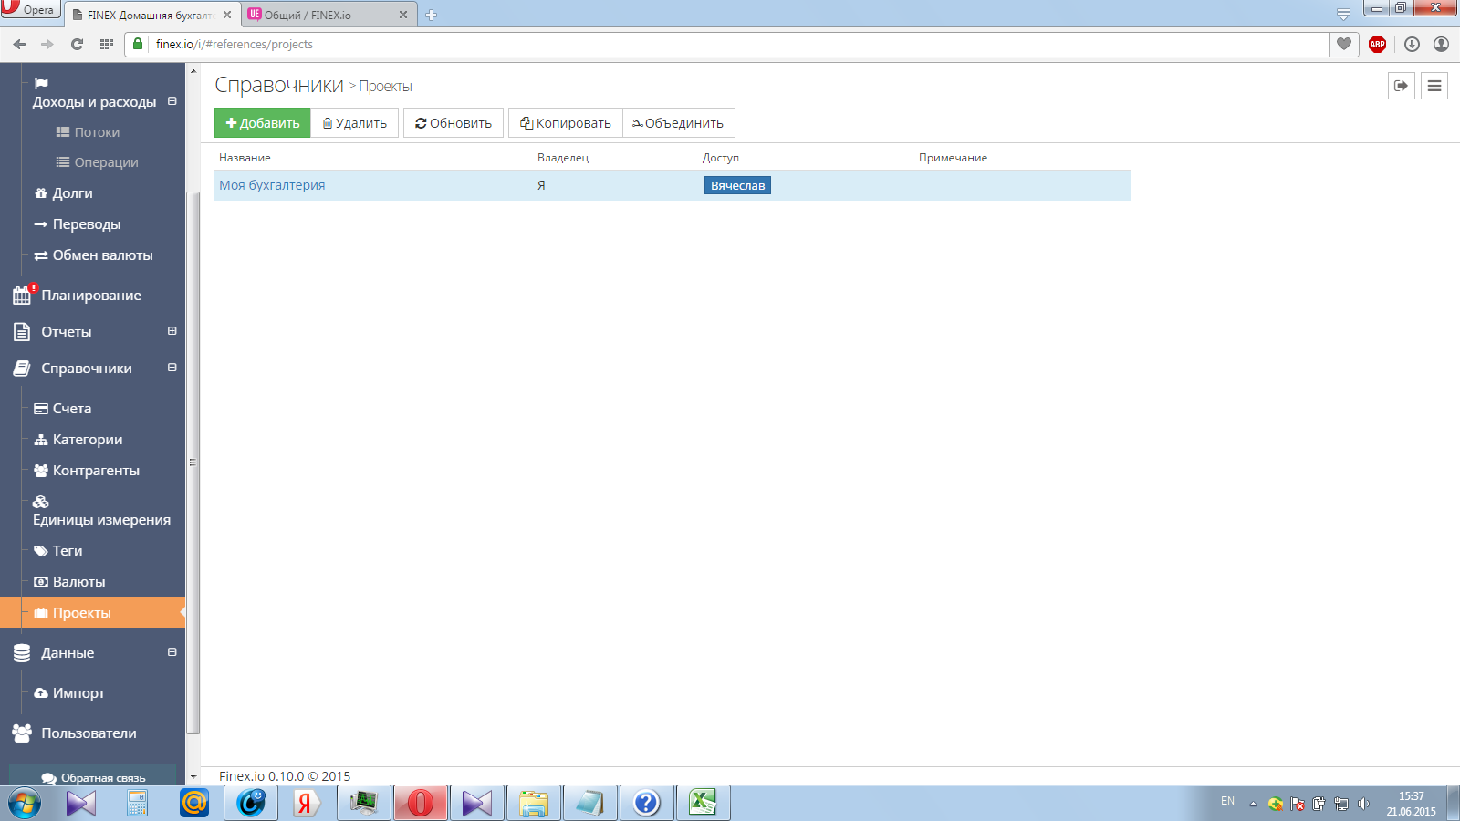
Task: Open a new browser tab with plus
Action: pos(431,15)
